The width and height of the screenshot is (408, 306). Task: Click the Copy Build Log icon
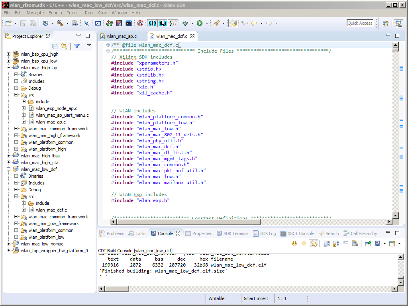(327, 243)
